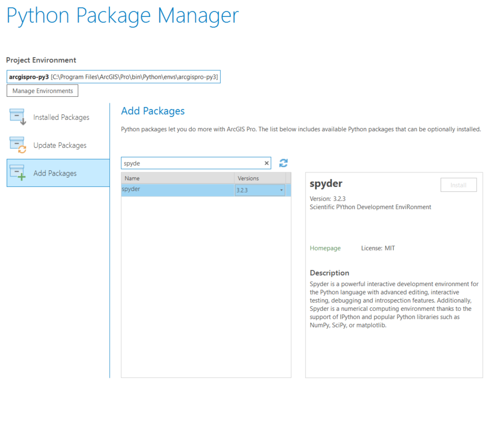Click the Description heading for spyder
This screenshot has width=490, height=438.
click(329, 273)
